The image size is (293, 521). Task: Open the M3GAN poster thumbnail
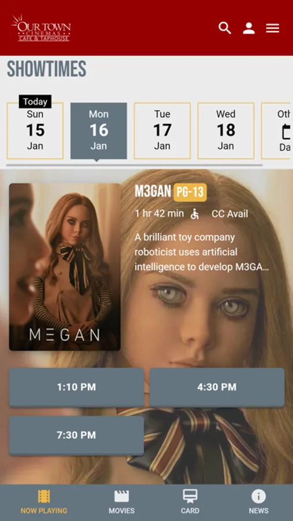pos(65,267)
